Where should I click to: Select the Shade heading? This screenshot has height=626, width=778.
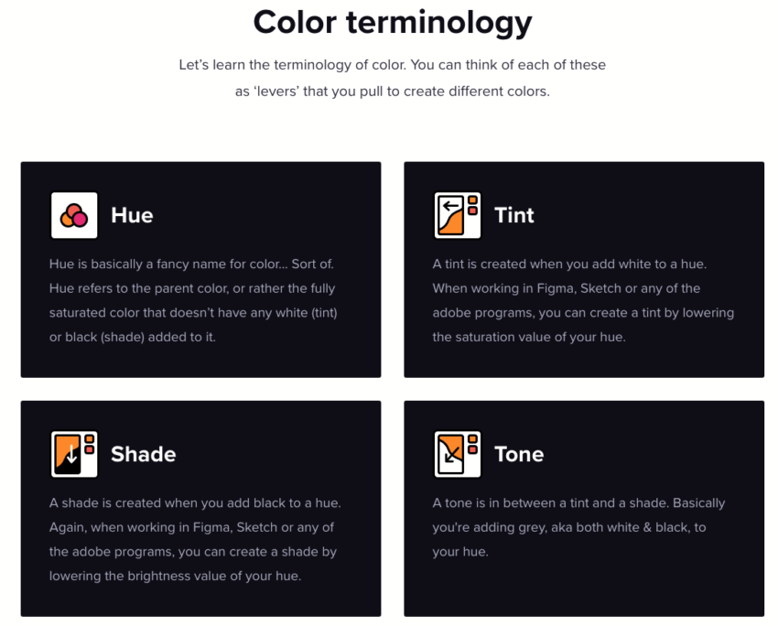[143, 454]
